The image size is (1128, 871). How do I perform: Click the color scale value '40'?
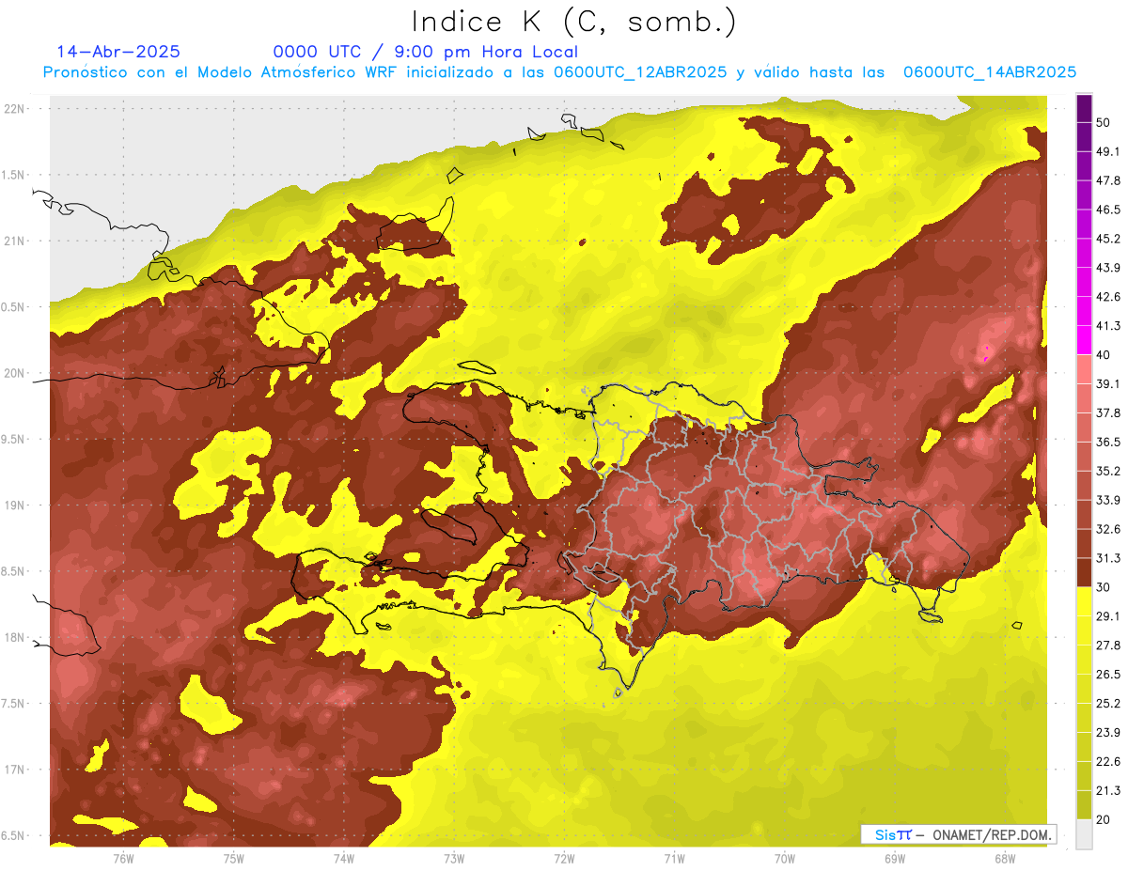(x=1104, y=355)
